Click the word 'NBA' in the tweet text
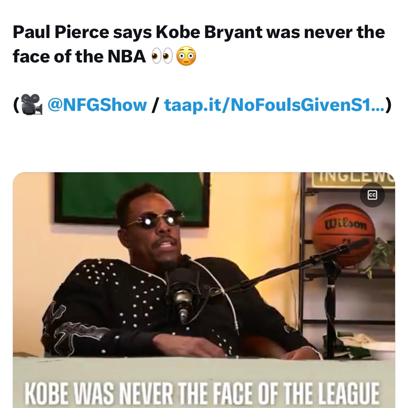 (127, 56)
